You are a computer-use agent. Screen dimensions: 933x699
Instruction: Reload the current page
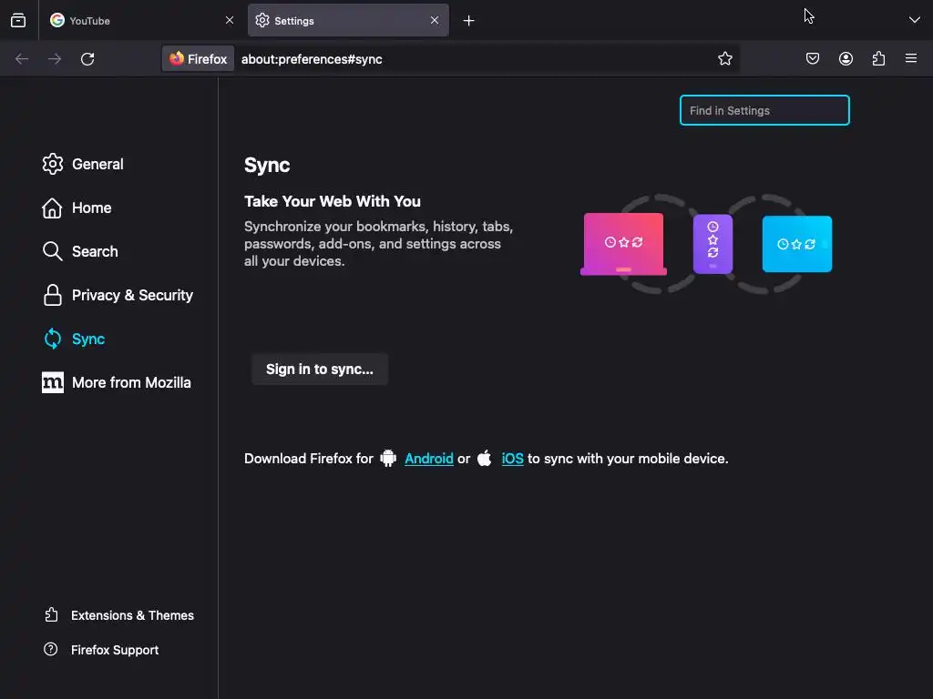point(87,59)
